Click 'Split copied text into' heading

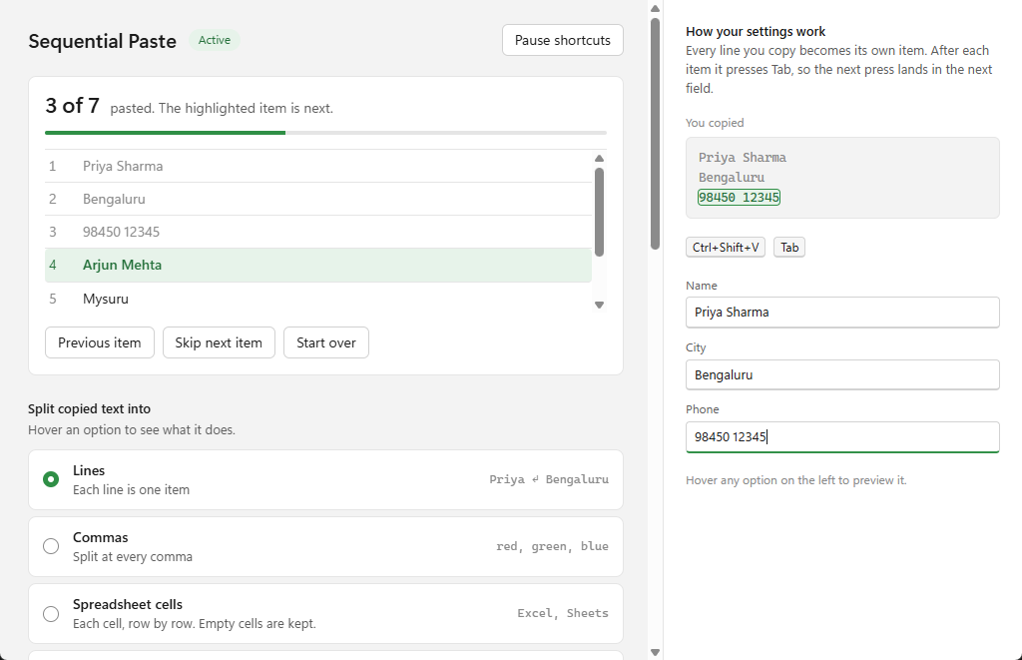[x=89, y=409]
